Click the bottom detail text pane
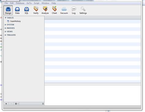The width and height of the screenshot is (145, 112). click(x=93, y=95)
